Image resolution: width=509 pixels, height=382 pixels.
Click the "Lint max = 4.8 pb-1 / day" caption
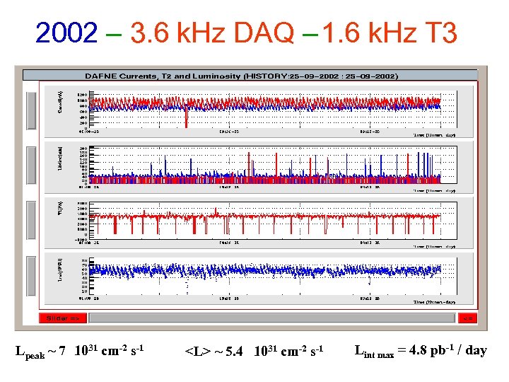pyautogui.click(x=421, y=351)
